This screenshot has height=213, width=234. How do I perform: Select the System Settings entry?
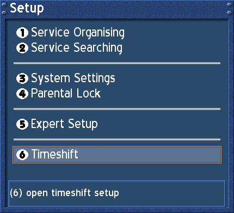[73, 78]
